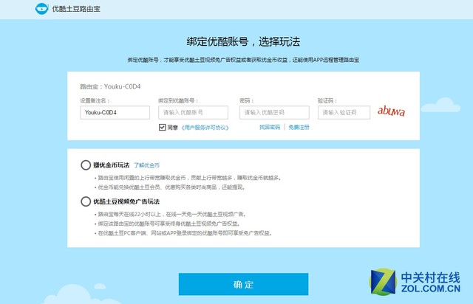The height and width of the screenshot is (304, 473).
Task: Click the abuwa captcha image to refresh
Action: coord(391,111)
